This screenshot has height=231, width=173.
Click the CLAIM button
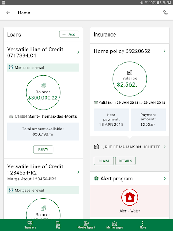coord(104,161)
